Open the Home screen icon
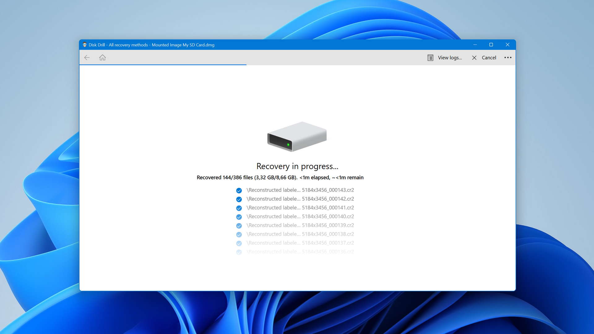Screen dimensions: 594x334 tap(102, 58)
